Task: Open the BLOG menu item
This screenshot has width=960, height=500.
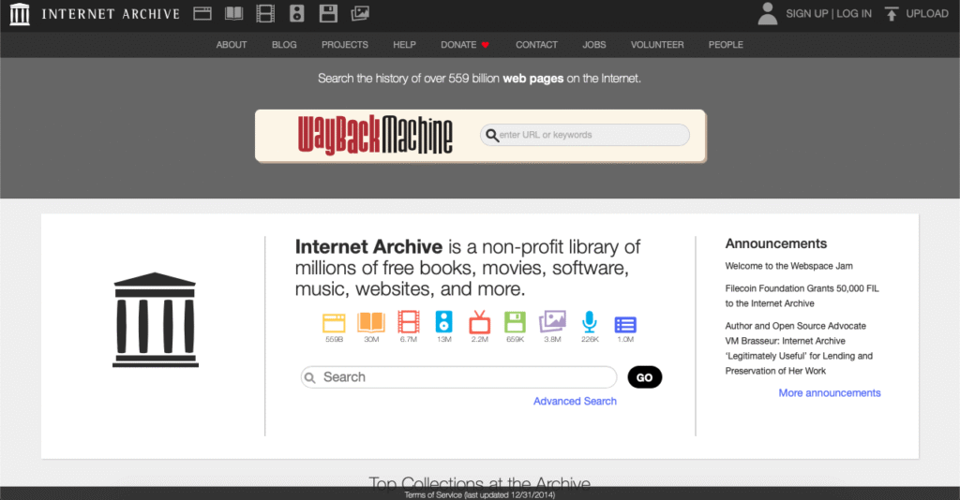Action: pyautogui.click(x=284, y=44)
